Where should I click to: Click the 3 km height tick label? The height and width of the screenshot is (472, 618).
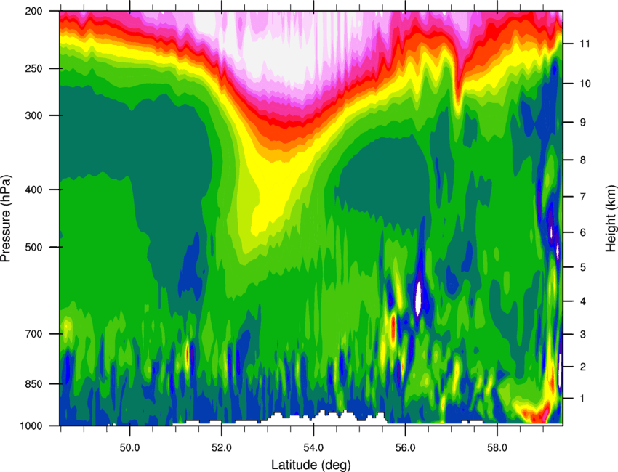pyautogui.click(x=583, y=335)
